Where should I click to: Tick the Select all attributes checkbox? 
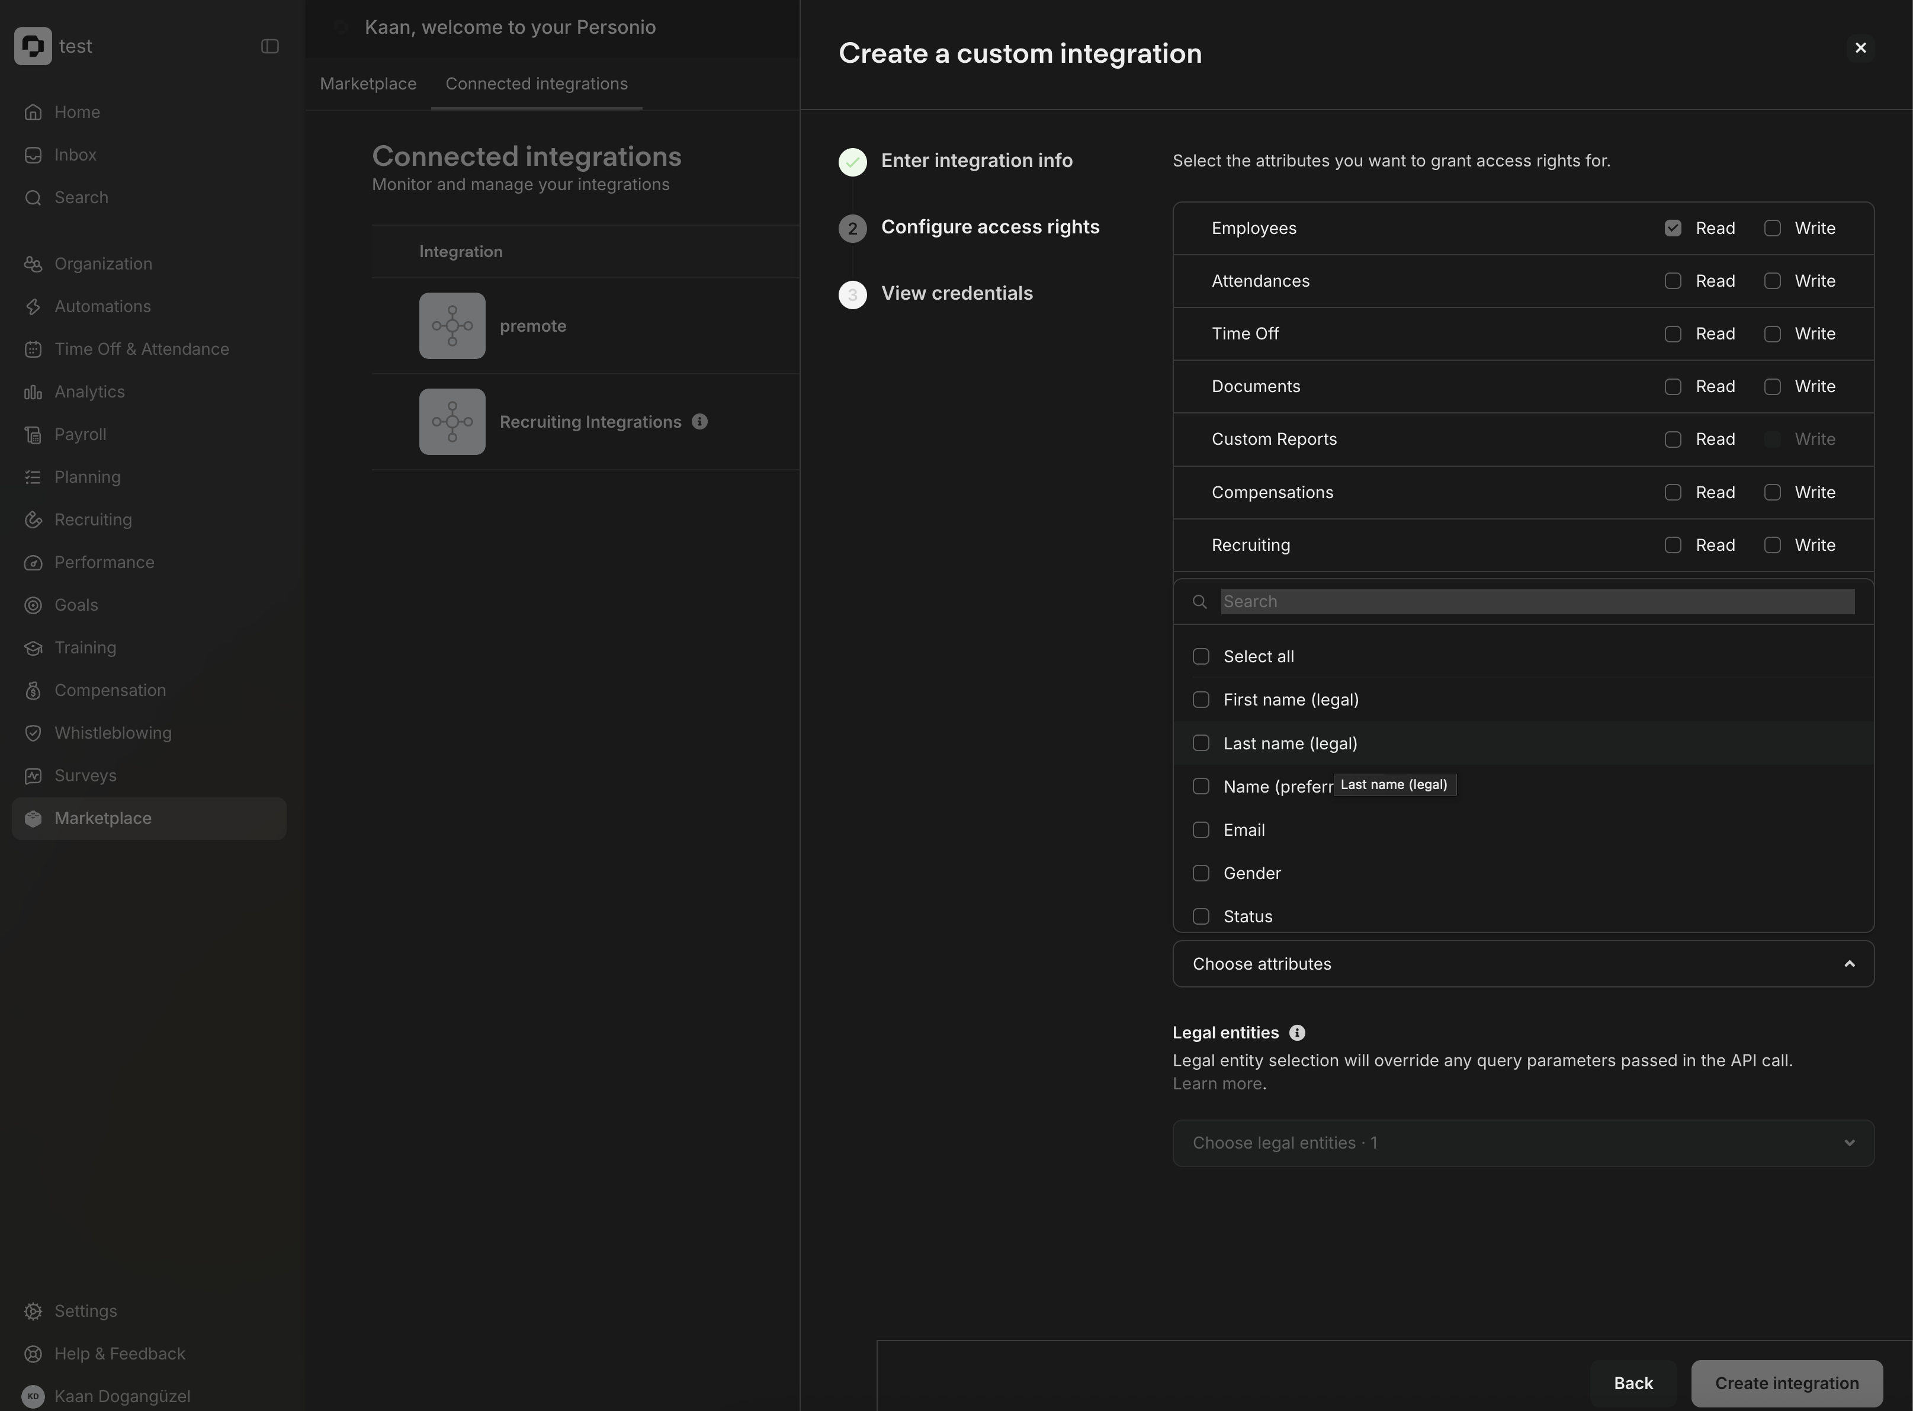point(1201,657)
